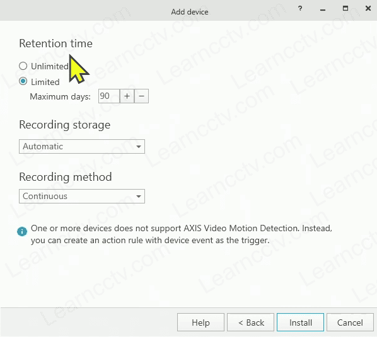The height and width of the screenshot is (337, 377).
Task: Click the Help button
Action: click(x=200, y=323)
